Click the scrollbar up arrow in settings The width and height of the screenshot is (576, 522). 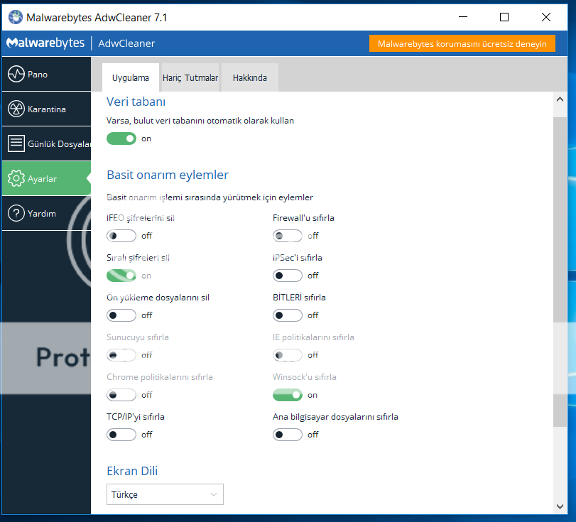coord(560,101)
